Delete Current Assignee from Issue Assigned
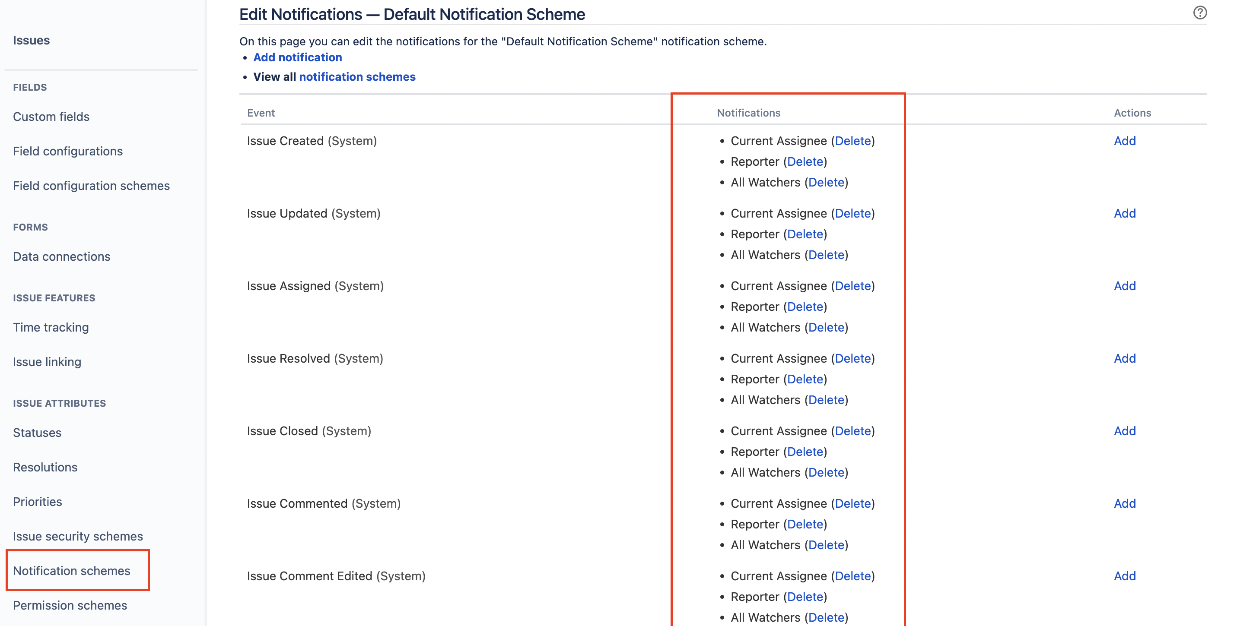The height and width of the screenshot is (626, 1234). click(852, 286)
